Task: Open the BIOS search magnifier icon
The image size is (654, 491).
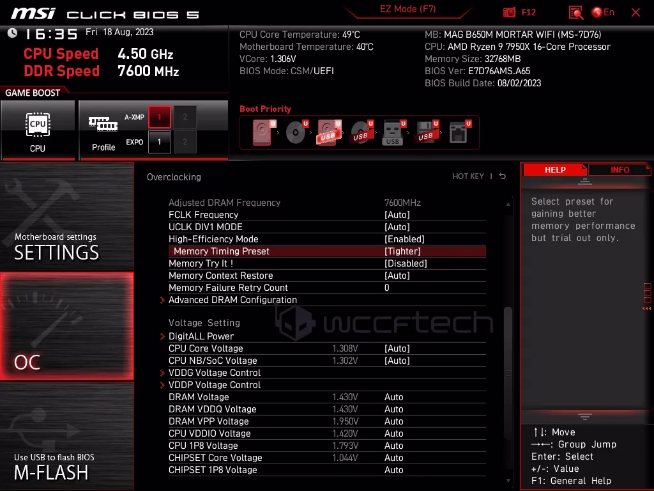Action: pos(575,13)
